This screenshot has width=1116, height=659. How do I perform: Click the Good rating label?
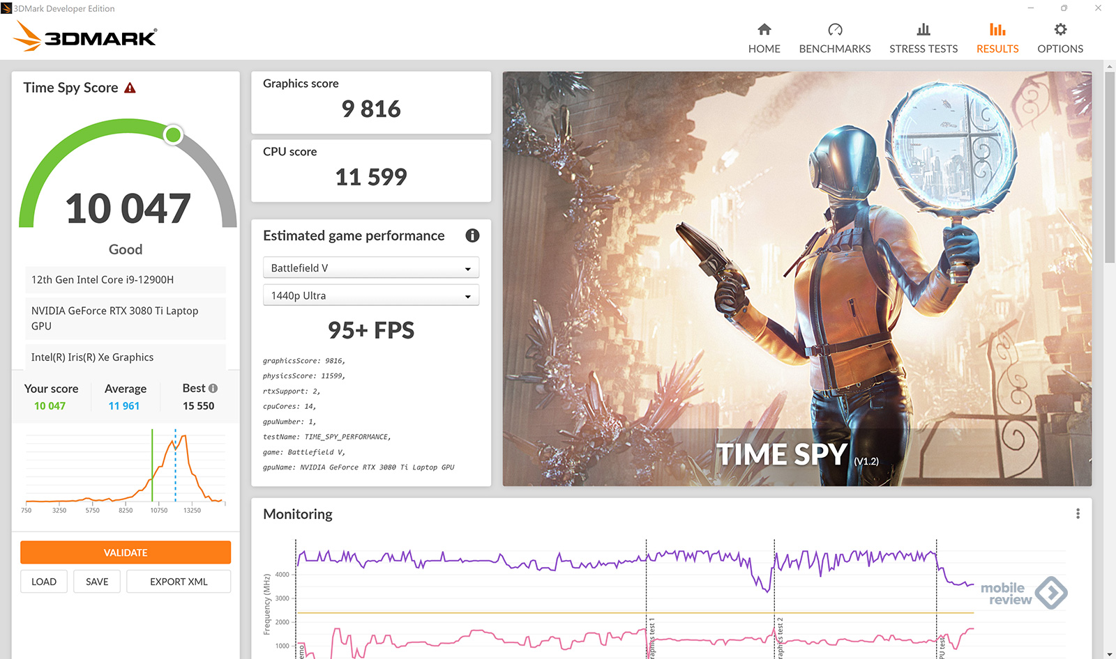click(x=126, y=249)
